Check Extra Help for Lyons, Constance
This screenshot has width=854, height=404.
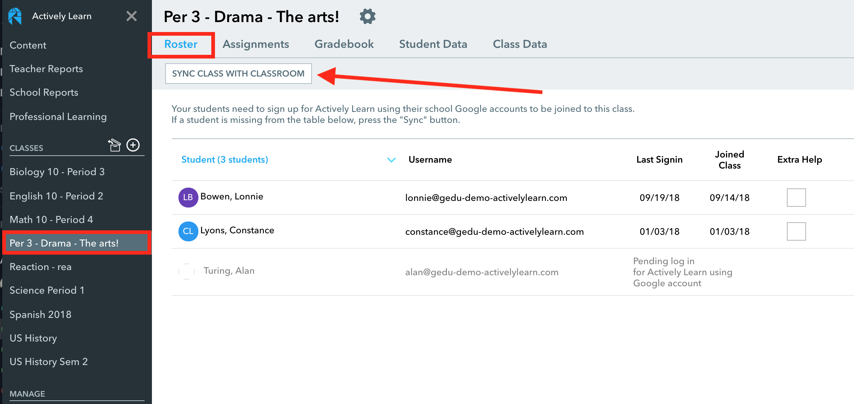pos(796,231)
